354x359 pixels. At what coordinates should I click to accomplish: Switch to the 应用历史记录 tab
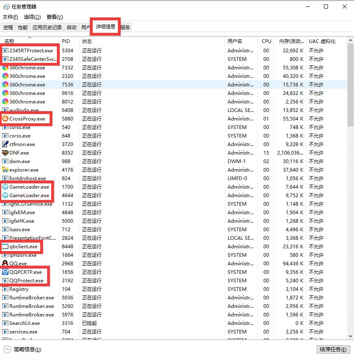47,27
